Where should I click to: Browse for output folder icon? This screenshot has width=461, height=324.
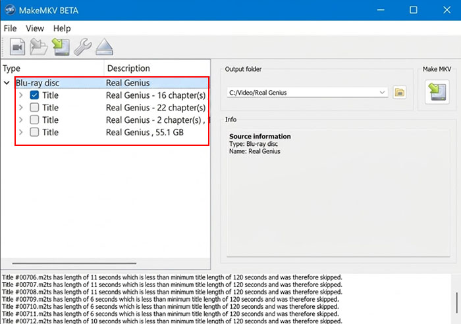(x=400, y=93)
